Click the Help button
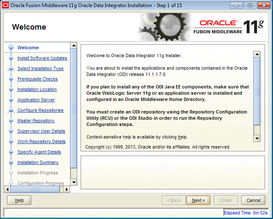Image resolution: width=273 pixels, height=219 pixels. point(19,200)
